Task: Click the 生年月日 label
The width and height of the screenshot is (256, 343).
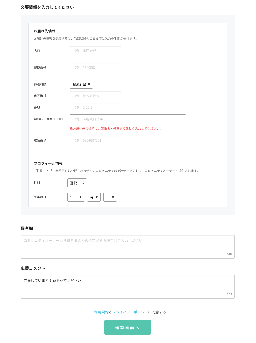Action: pos(40,197)
